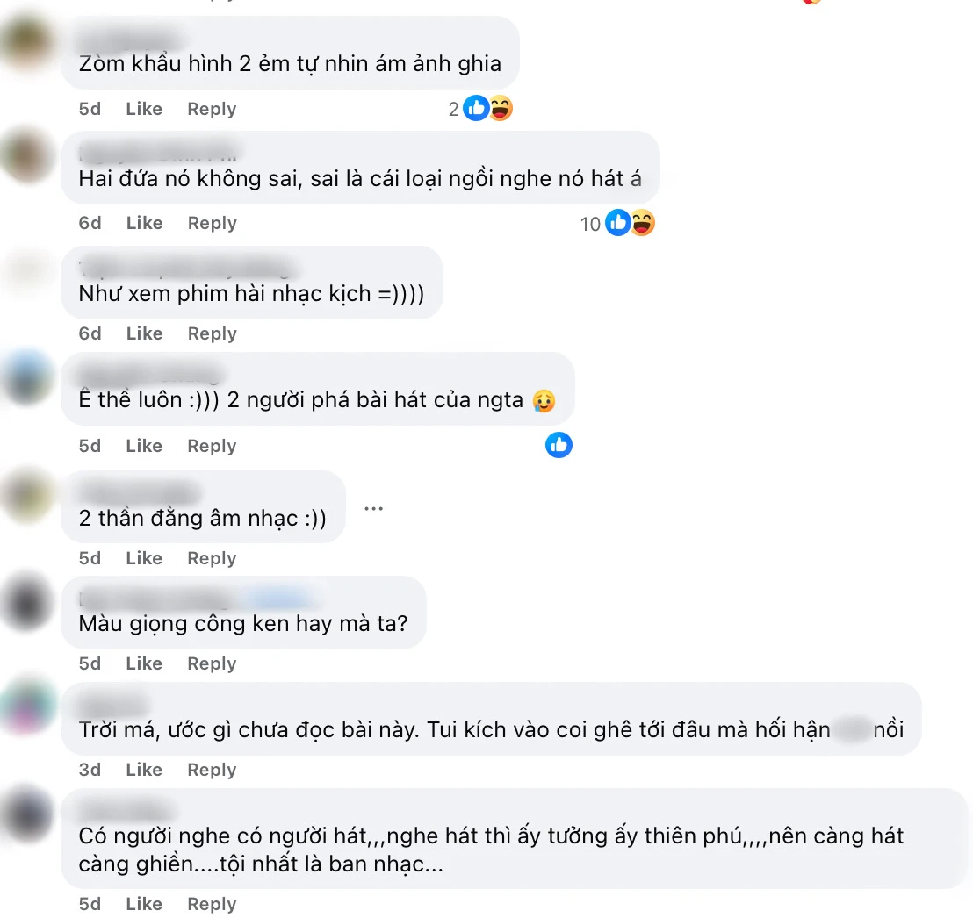Open reactions on 'Hai đứa nó không sai' comment
The width and height of the screenshot is (973, 918).
pyautogui.click(x=617, y=223)
